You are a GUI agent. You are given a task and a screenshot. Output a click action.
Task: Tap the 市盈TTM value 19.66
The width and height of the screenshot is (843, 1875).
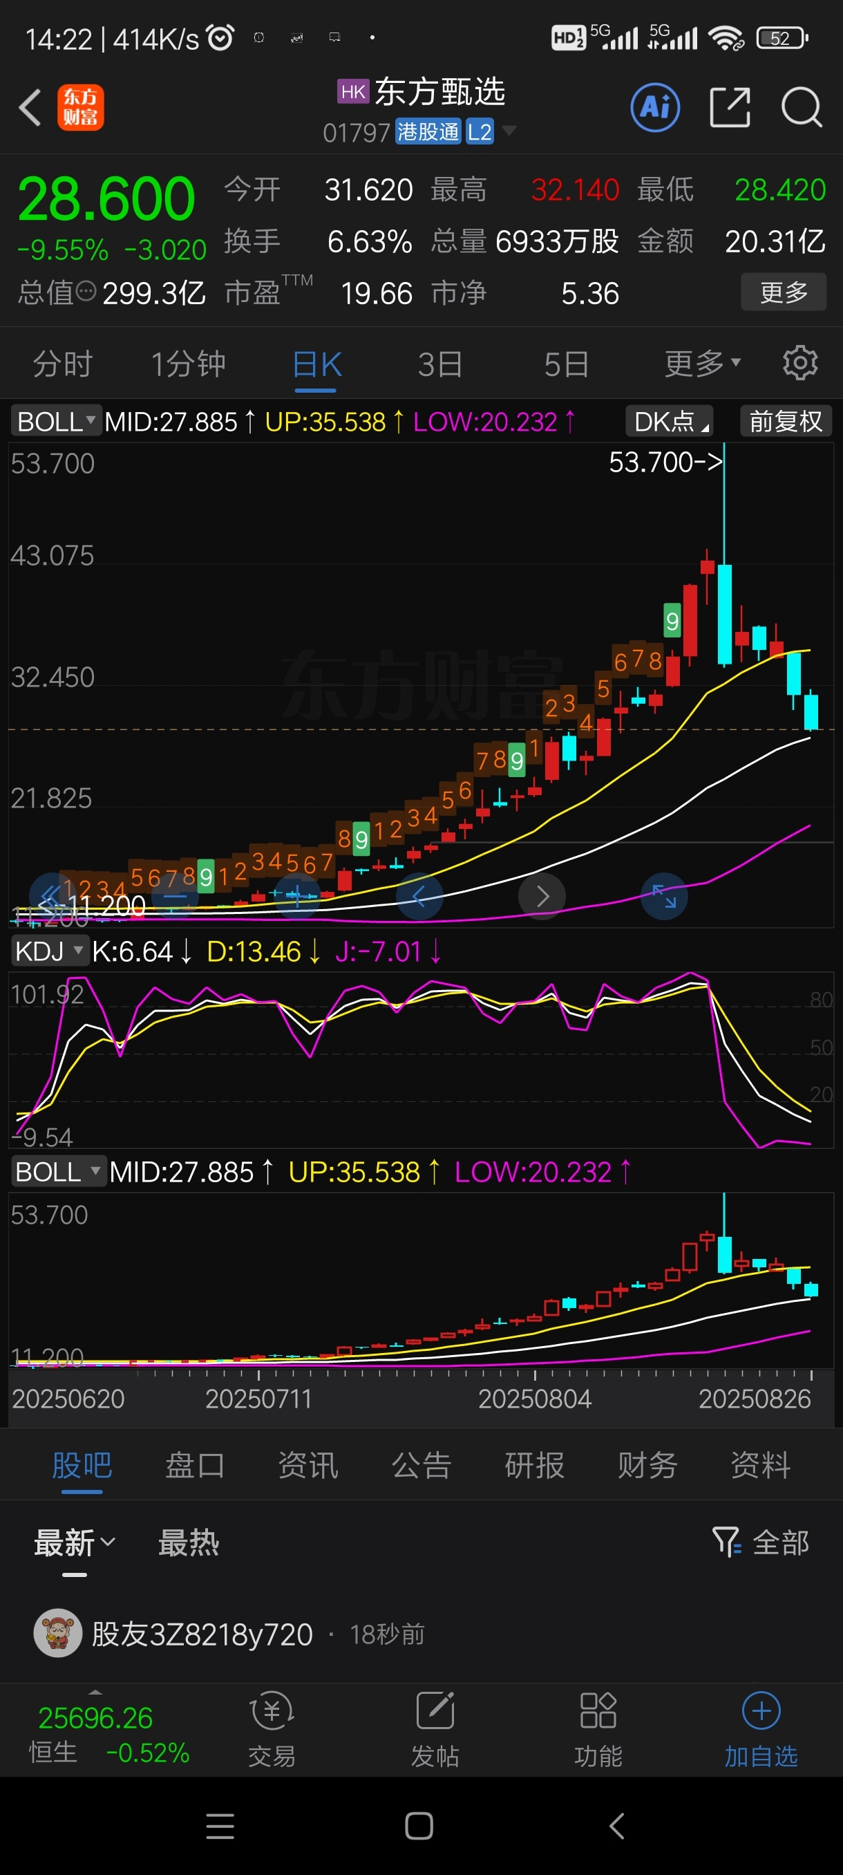point(377,293)
